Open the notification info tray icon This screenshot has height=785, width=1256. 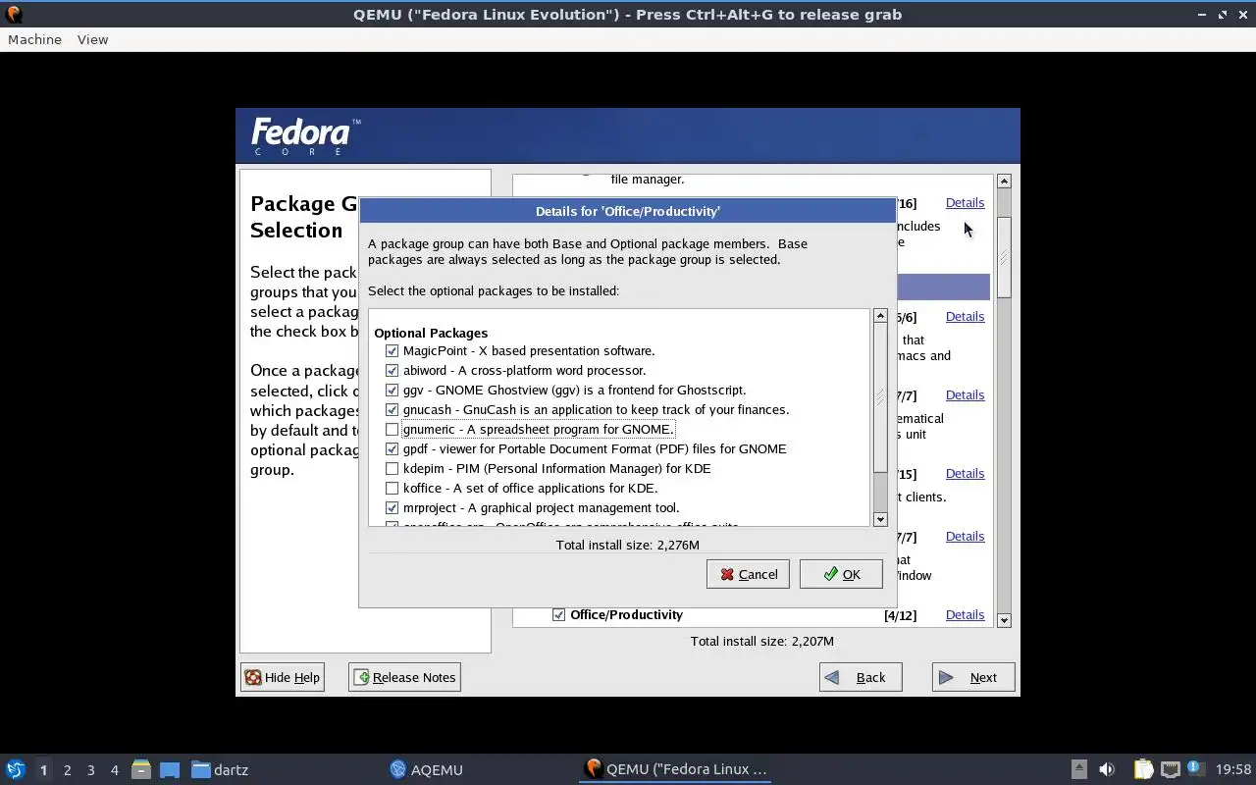[x=1194, y=768]
